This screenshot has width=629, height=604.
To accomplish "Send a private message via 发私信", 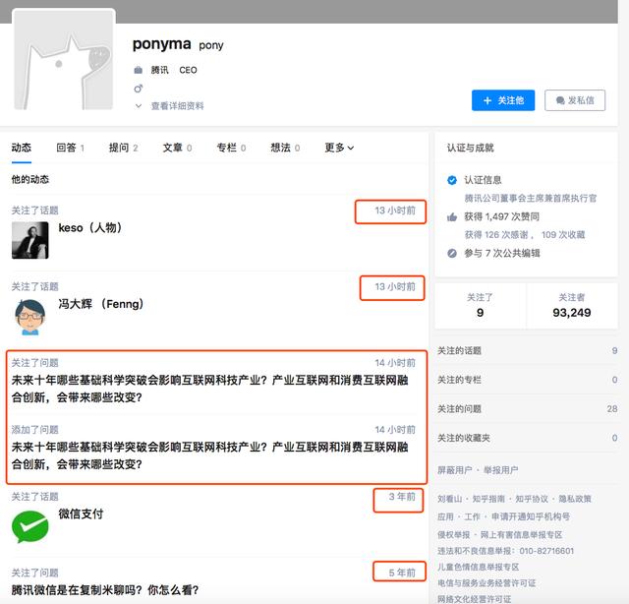I will (574, 100).
